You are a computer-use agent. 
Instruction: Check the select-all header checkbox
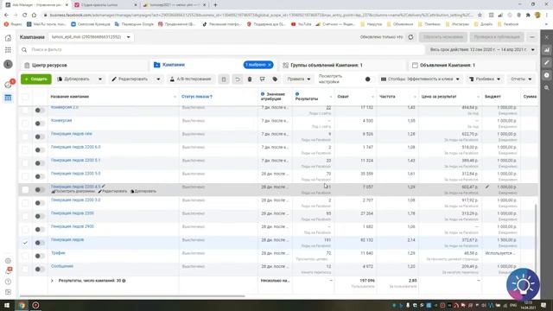[25, 97]
